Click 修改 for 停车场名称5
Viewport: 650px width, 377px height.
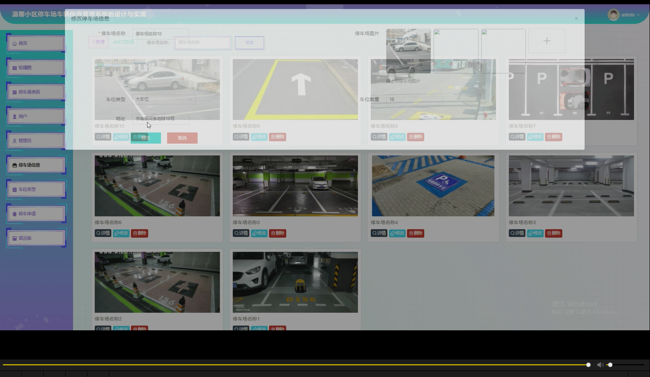pos(259,233)
